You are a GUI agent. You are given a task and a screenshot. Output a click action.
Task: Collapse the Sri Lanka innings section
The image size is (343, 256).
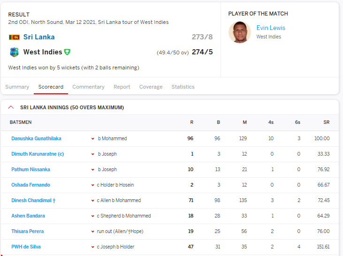[11, 107]
